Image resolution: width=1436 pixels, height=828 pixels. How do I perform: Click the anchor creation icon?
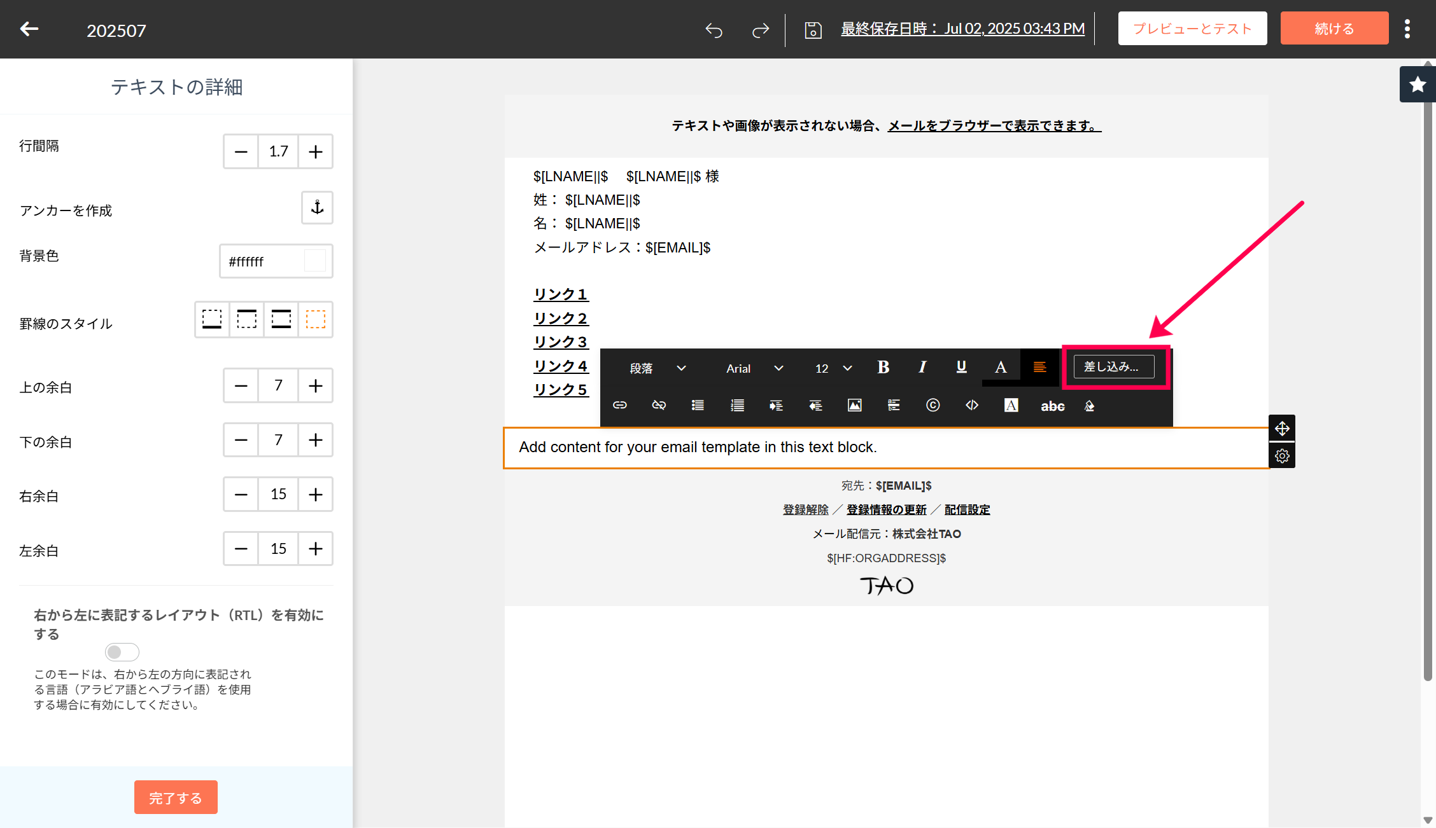pyautogui.click(x=317, y=207)
